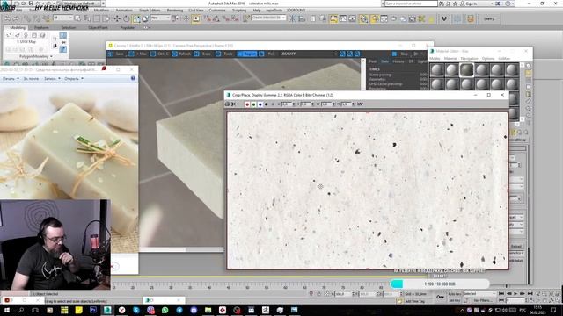Open the reference coordinate system dropdown
This screenshot has height=316, width=563.
(x=160, y=18)
